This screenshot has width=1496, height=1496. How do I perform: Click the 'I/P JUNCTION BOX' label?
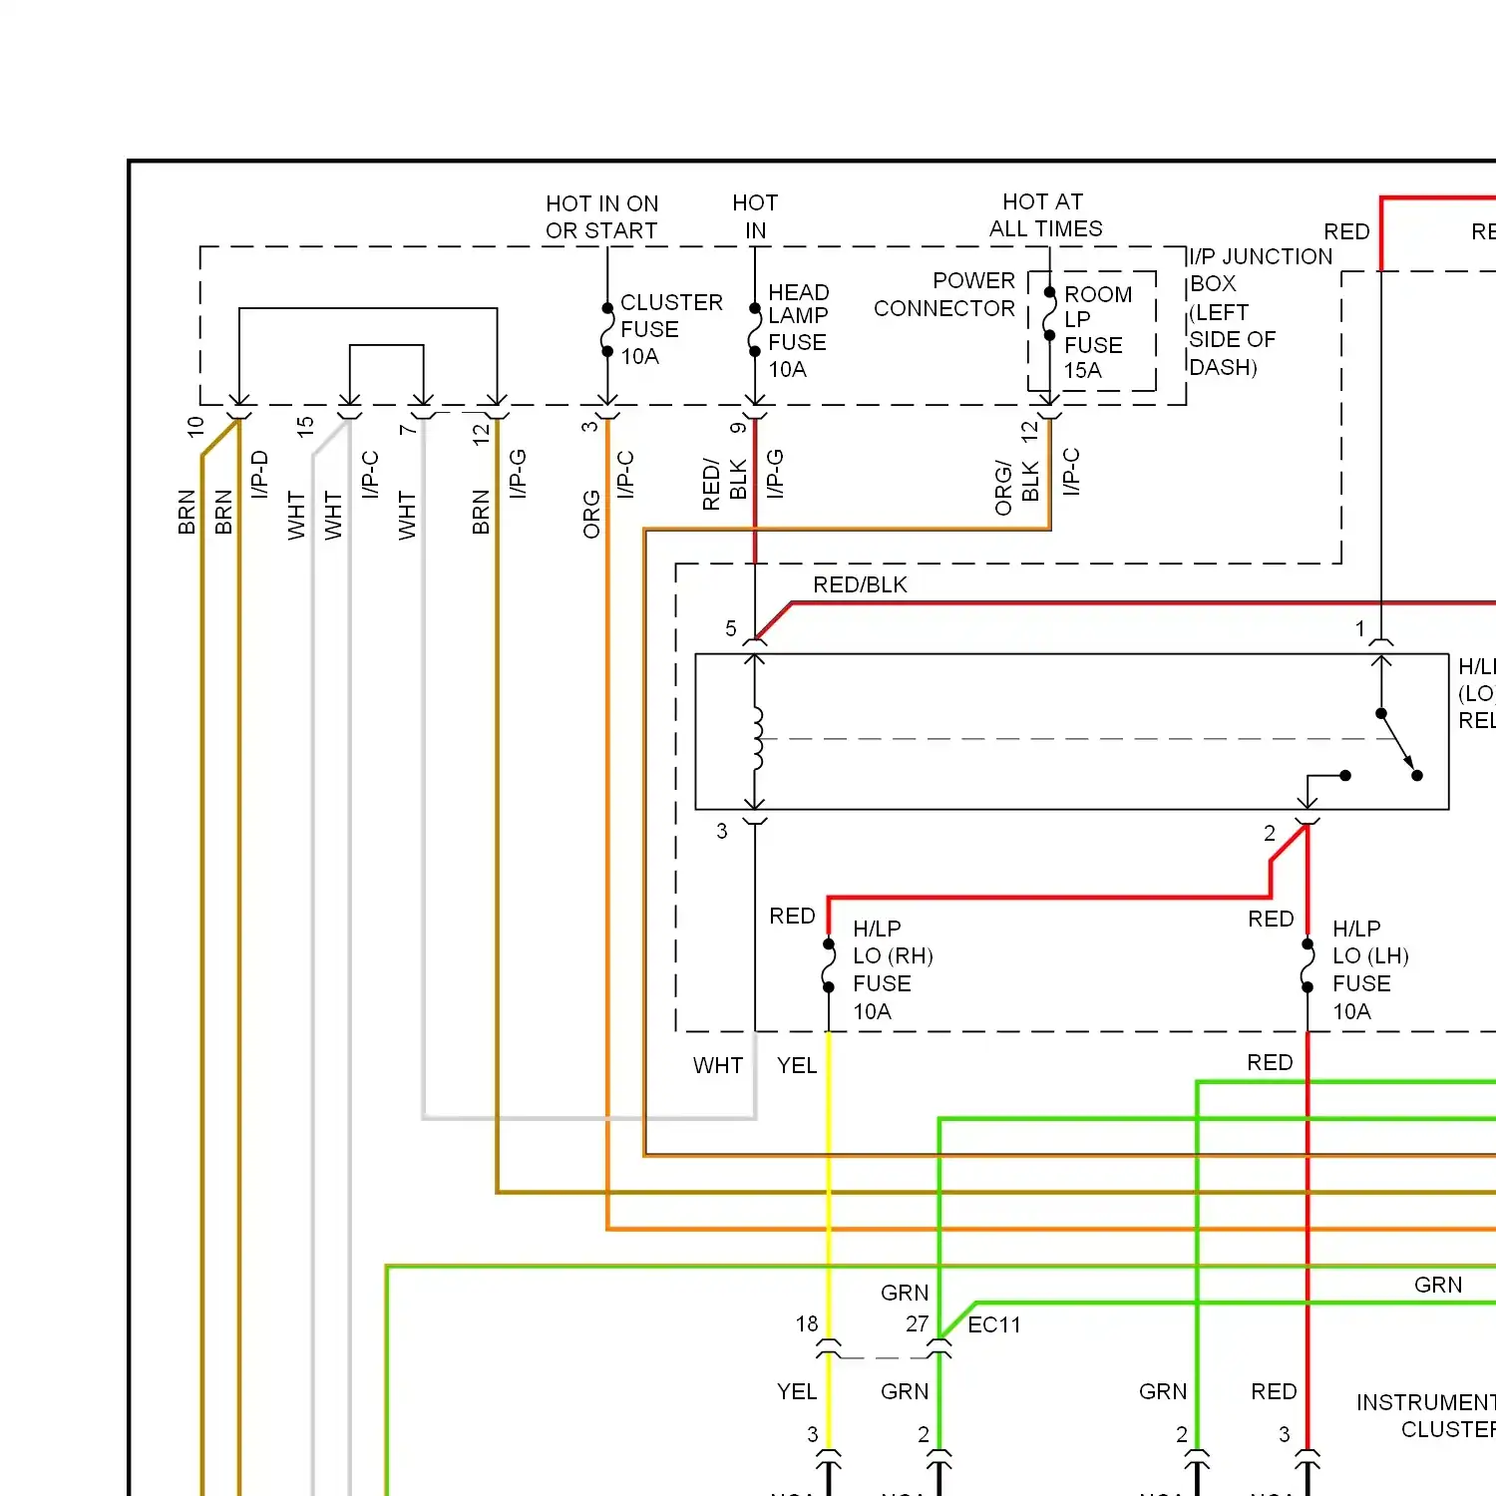tap(1261, 270)
